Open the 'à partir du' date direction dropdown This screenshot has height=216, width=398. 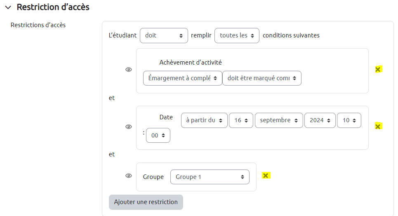coord(204,121)
